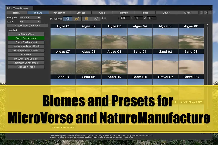Select the LVE 2019 package
This screenshot has width=218, height=145.
point(26,54)
